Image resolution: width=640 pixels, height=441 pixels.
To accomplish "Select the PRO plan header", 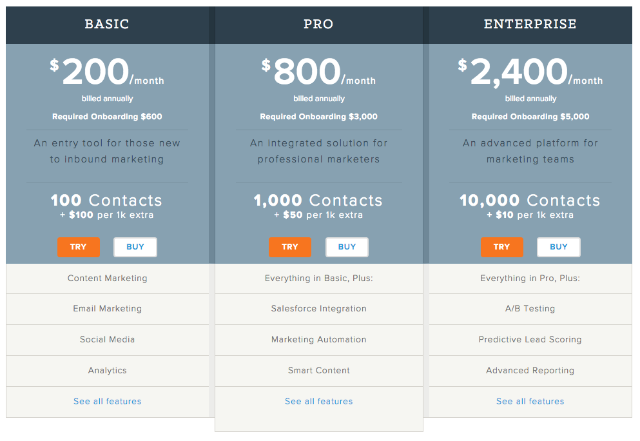I will point(319,24).
